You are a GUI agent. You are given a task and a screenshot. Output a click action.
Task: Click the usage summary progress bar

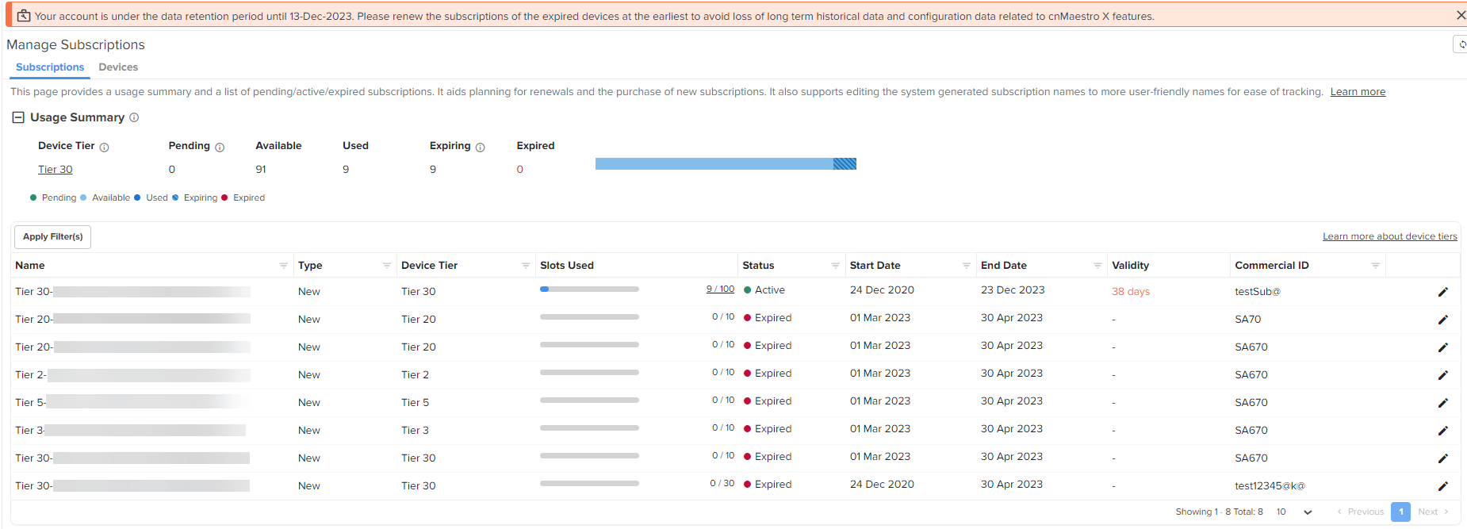(725, 163)
